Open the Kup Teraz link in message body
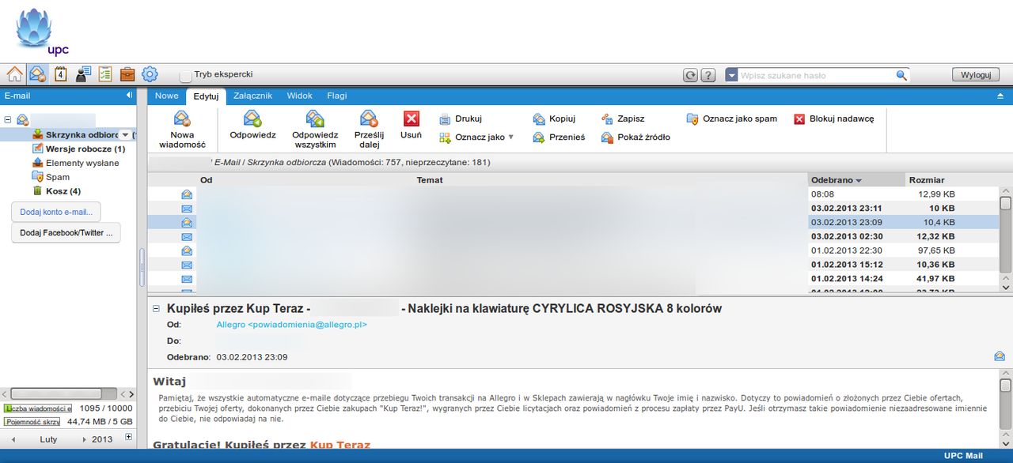Image resolution: width=1013 pixels, height=463 pixels. click(x=340, y=446)
